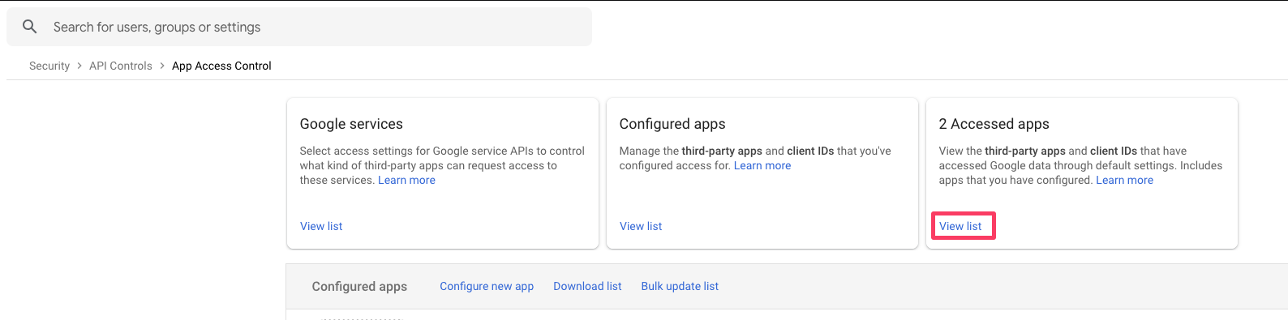Click Download list
Image resolution: width=1288 pixels, height=320 pixels.
587,286
